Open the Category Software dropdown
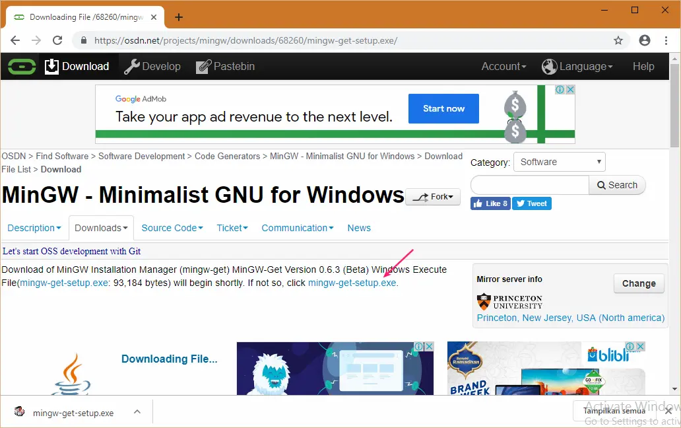 click(560, 162)
